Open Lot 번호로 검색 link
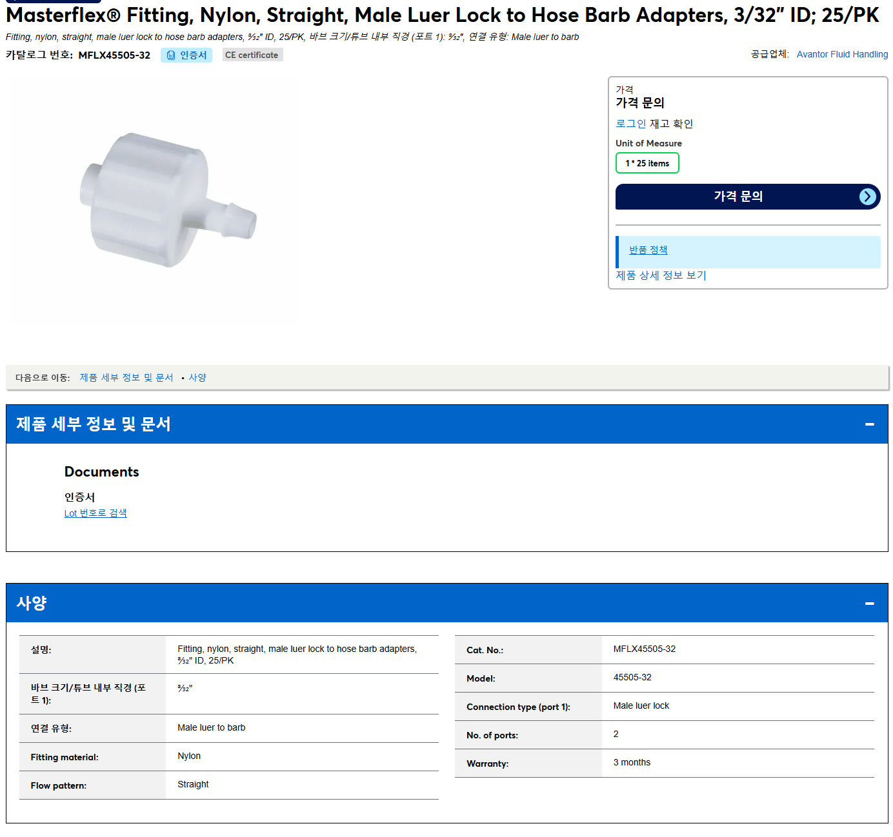The image size is (893, 837). point(95,513)
